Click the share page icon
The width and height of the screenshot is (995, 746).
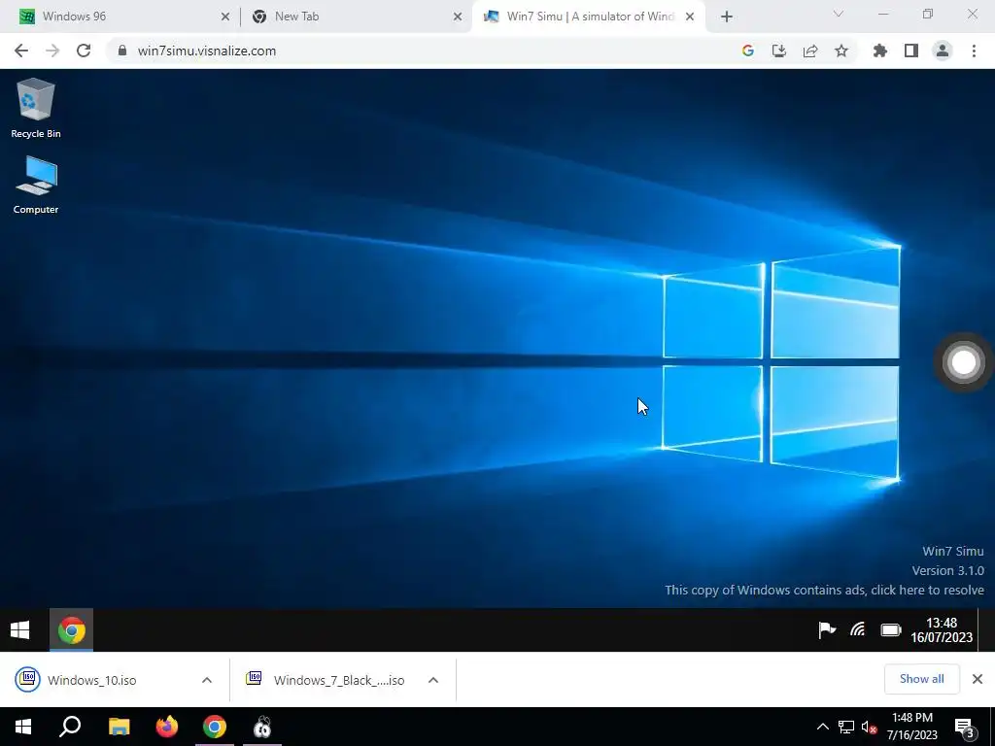(810, 51)
